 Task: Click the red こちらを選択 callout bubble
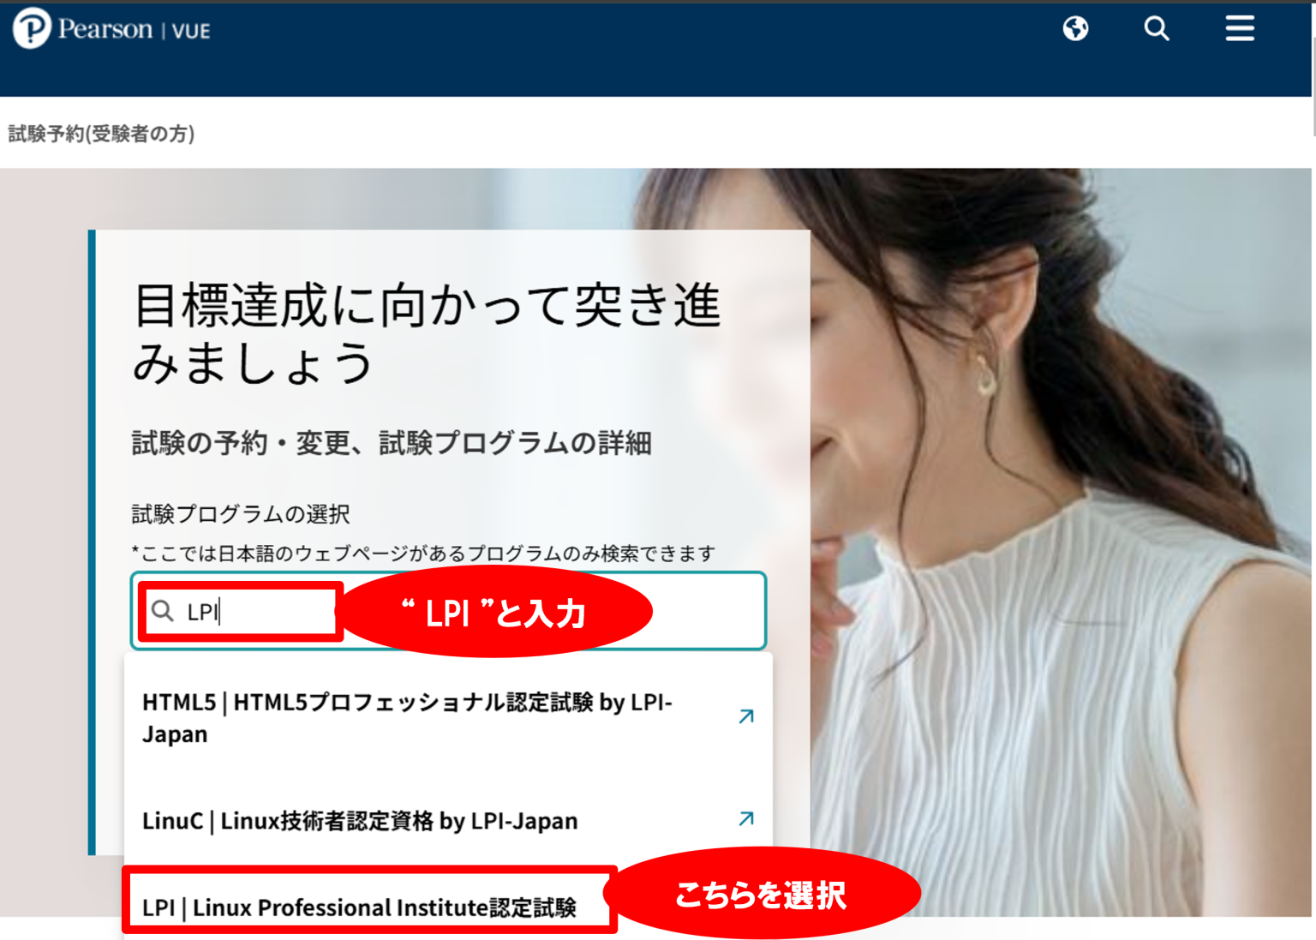[x=763, y=894]
